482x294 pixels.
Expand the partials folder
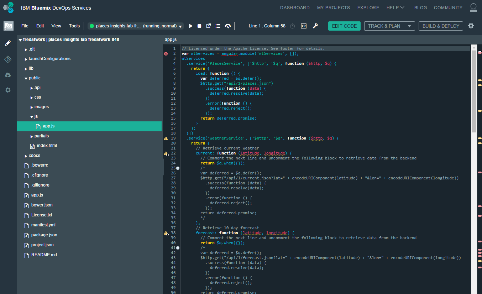pos(32,136)
